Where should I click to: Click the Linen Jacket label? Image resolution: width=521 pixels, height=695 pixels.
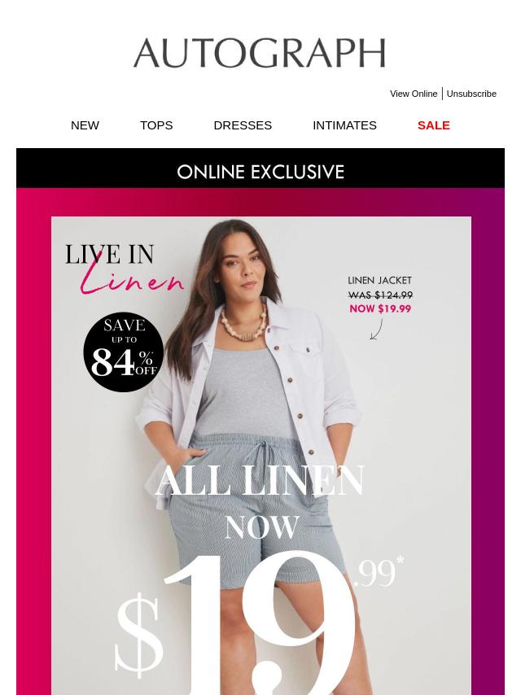[x=379, y=281]
